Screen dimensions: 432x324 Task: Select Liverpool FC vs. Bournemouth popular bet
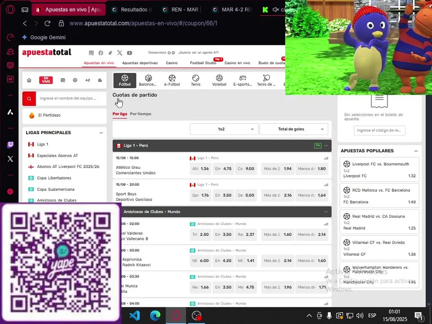coord(379,170)
